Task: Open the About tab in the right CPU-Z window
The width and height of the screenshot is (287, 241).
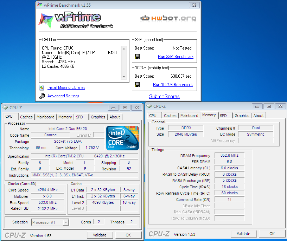Action: [x=259, y=116]
